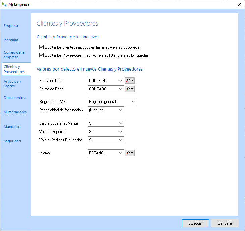Click search icon next to Forma de Cobro
The width and height of the screenshot is (245, 231).
128,81
